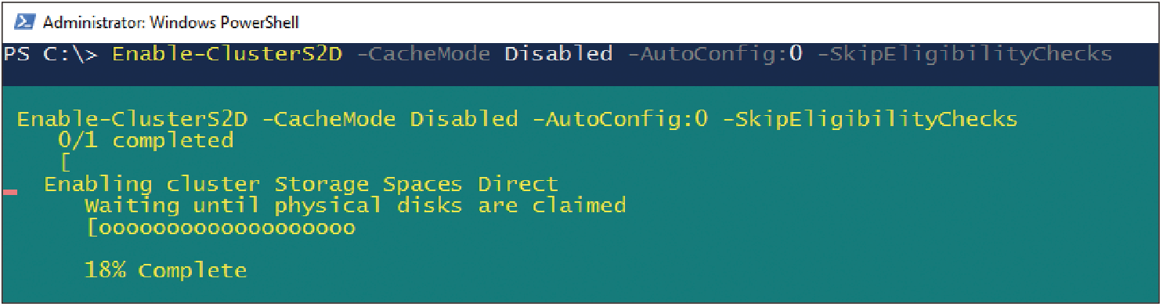
Task: Select the Enable-ClusterS2D command in prompt line
Action: coord(227,54)
